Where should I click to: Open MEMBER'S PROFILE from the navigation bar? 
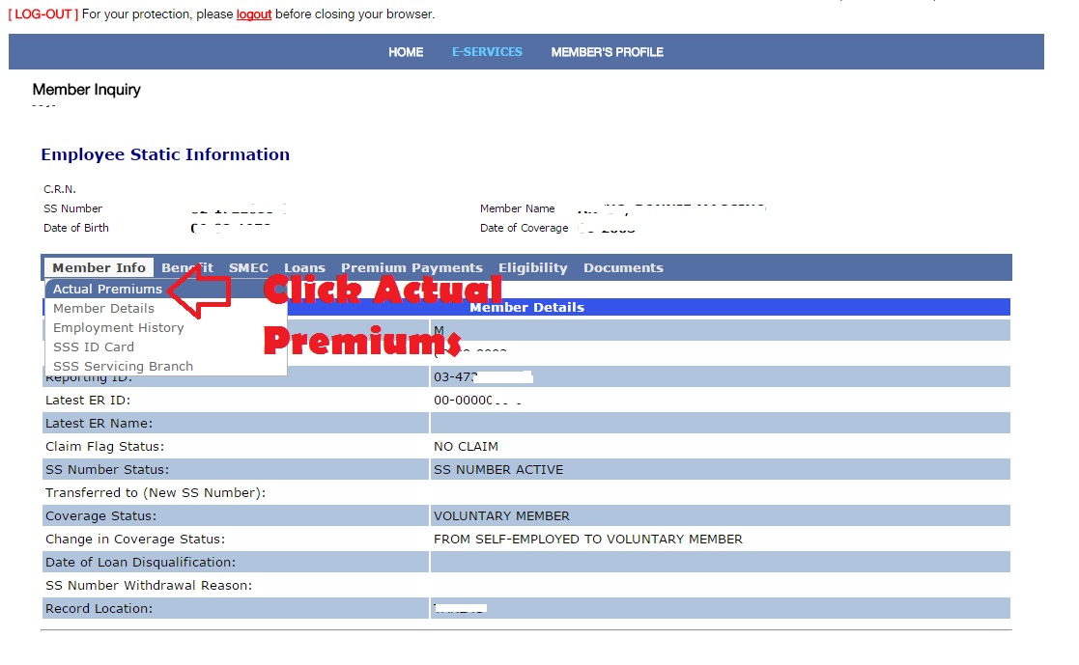tap(607, 52)
